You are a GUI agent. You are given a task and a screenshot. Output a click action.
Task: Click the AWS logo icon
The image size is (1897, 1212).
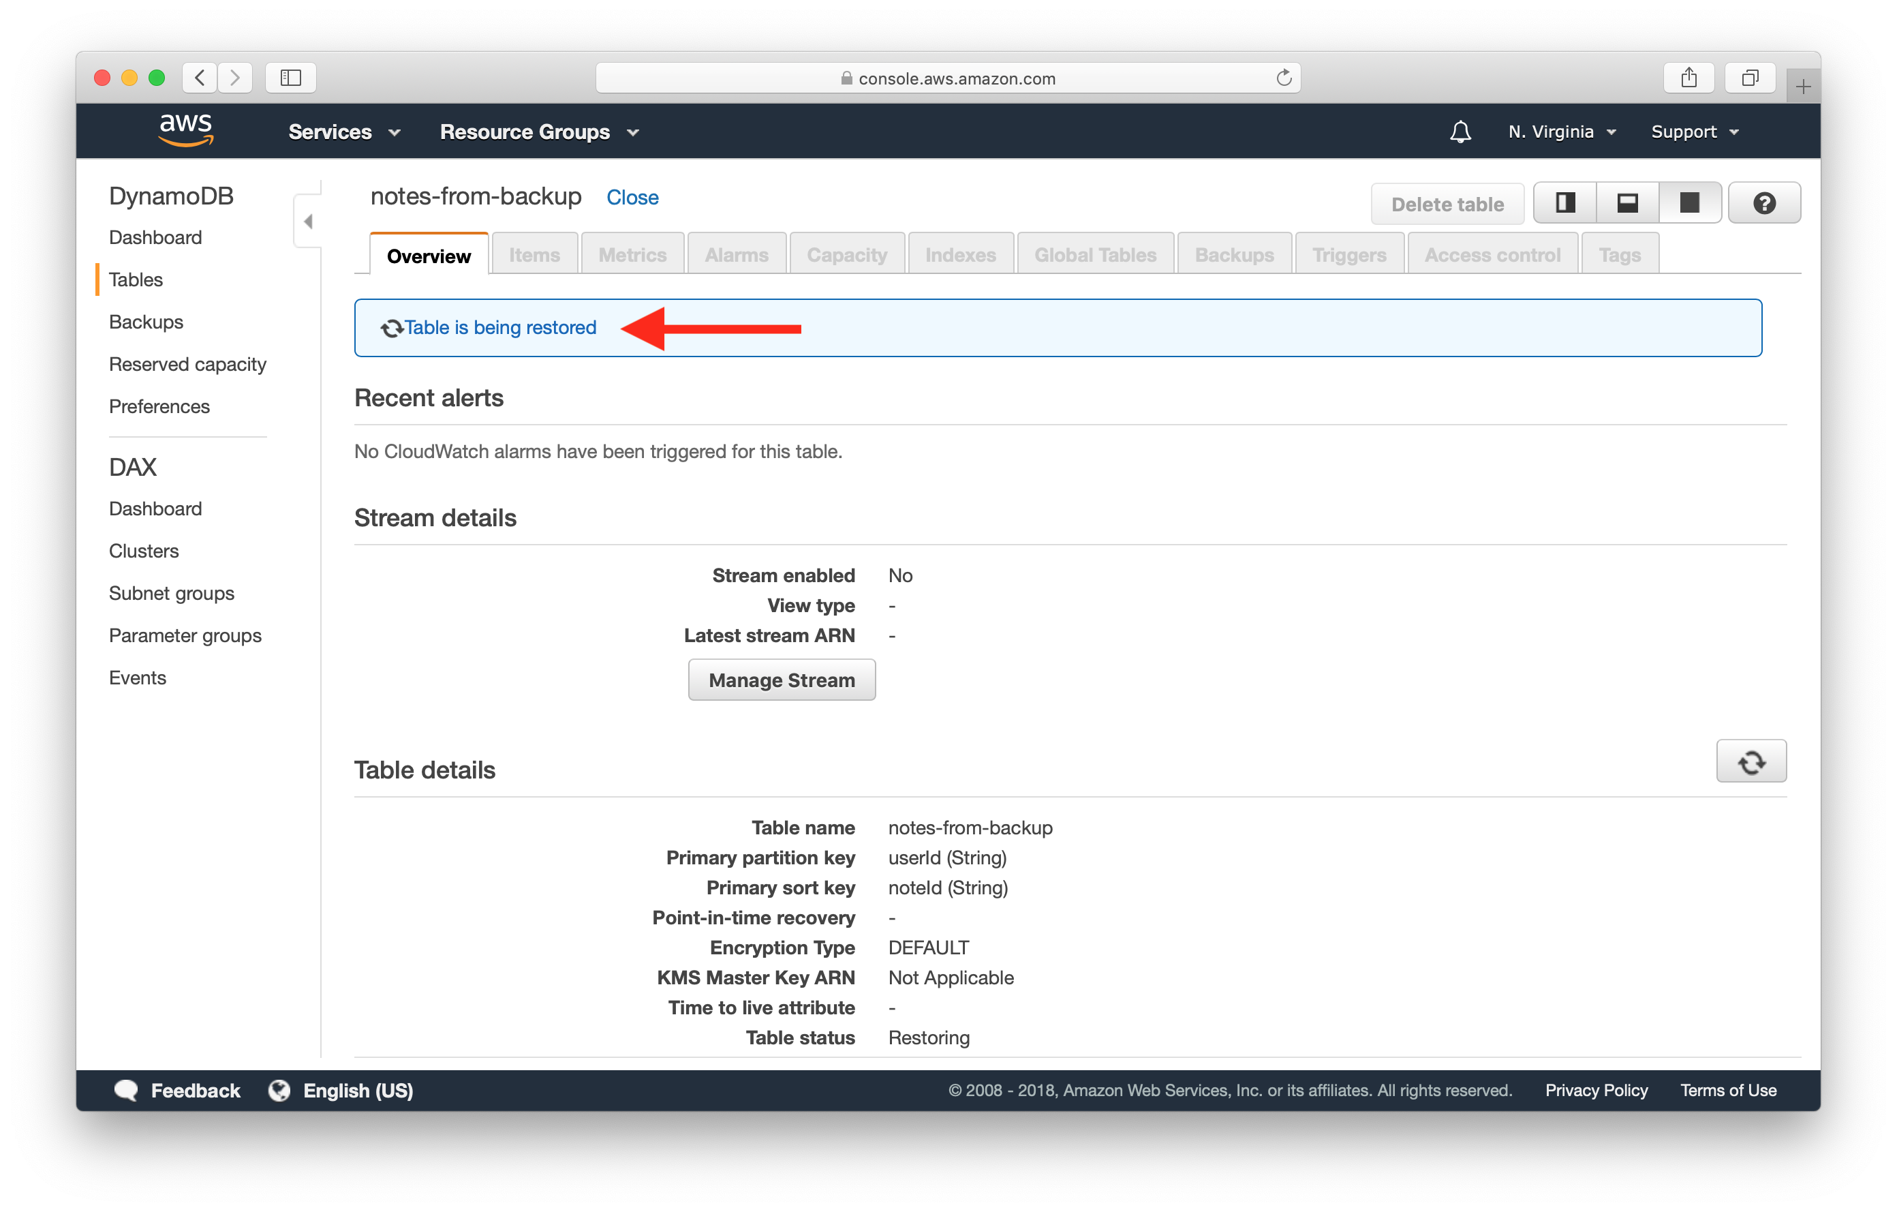click(181, 132)
